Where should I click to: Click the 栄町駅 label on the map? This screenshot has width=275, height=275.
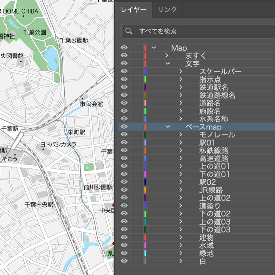(x=77, y=132)
